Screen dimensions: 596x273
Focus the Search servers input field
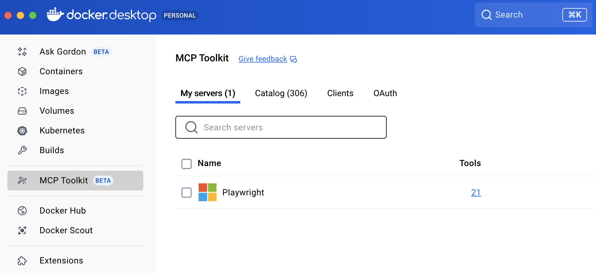pos(281,127)
